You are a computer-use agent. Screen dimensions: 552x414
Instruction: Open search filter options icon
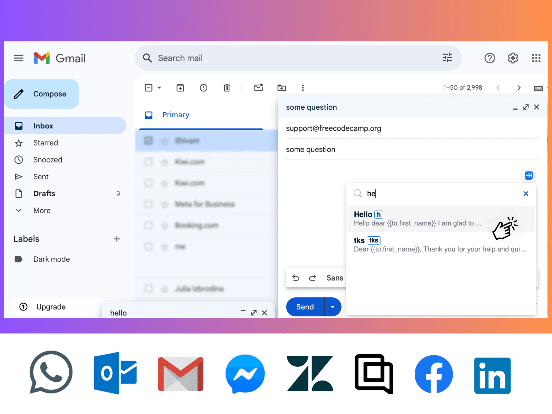[447, 58]
